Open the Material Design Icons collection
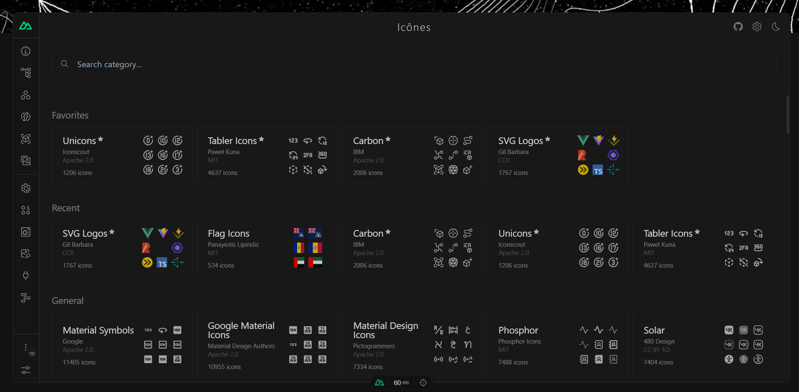 pos(413,345)
